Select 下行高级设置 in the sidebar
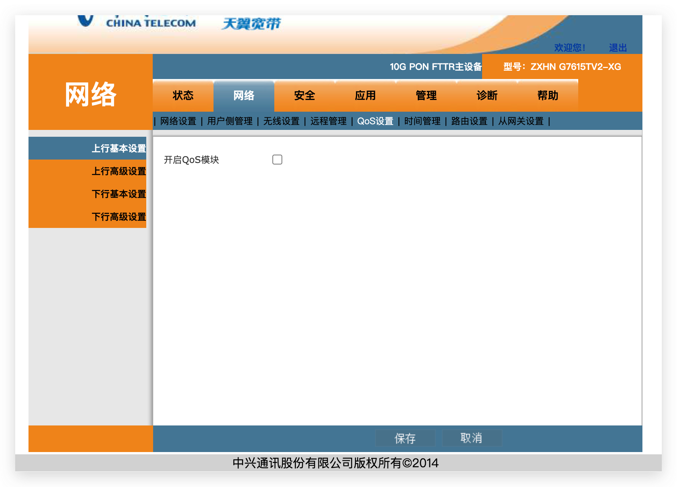 click(119, 217)
